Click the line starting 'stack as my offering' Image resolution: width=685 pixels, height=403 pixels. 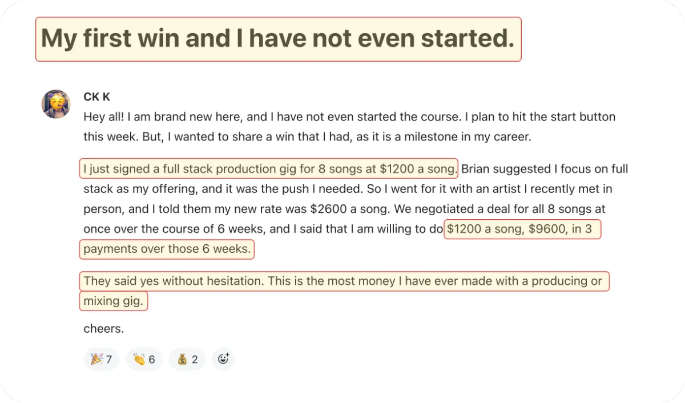[x=348, y=189]
